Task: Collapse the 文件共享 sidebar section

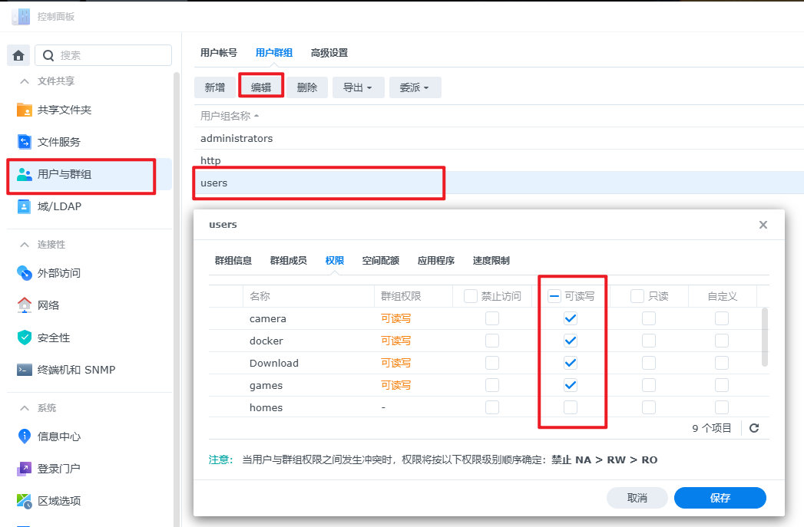Action: [23, 81]
